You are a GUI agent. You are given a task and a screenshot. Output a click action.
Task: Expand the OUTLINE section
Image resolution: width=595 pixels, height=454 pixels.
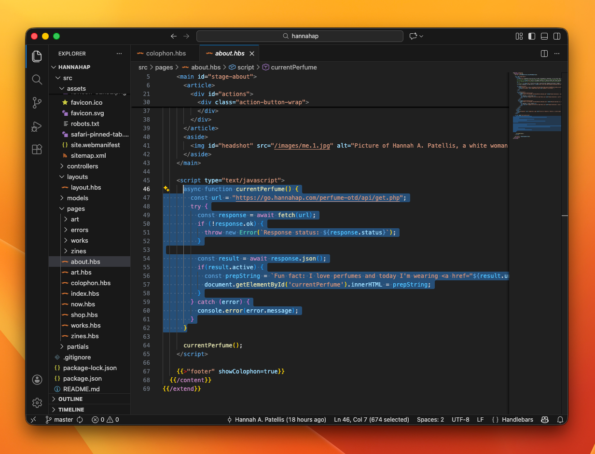point(70,399)
